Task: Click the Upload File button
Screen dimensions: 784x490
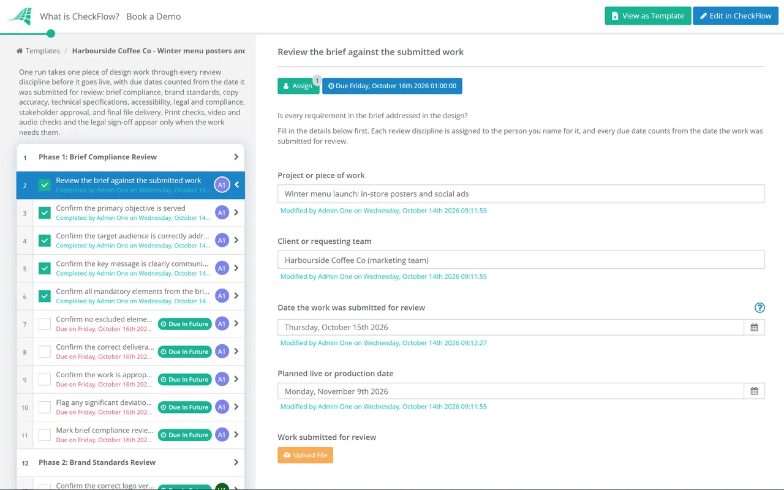Action: (305, 455)
